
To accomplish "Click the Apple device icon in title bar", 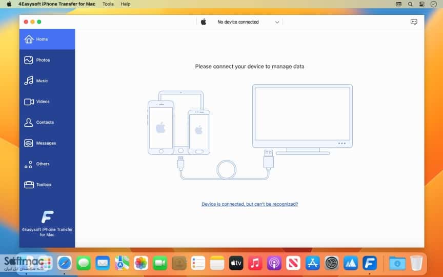I will (204, 22).
